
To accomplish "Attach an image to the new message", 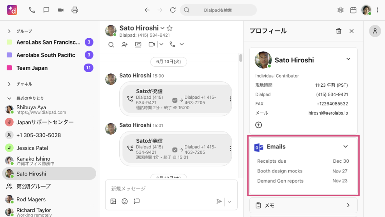I will coord(113,201).
